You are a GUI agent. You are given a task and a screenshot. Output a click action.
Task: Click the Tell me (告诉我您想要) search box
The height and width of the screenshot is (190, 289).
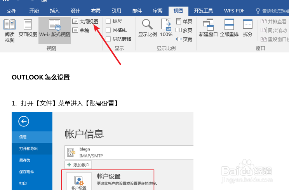point(273,11)
